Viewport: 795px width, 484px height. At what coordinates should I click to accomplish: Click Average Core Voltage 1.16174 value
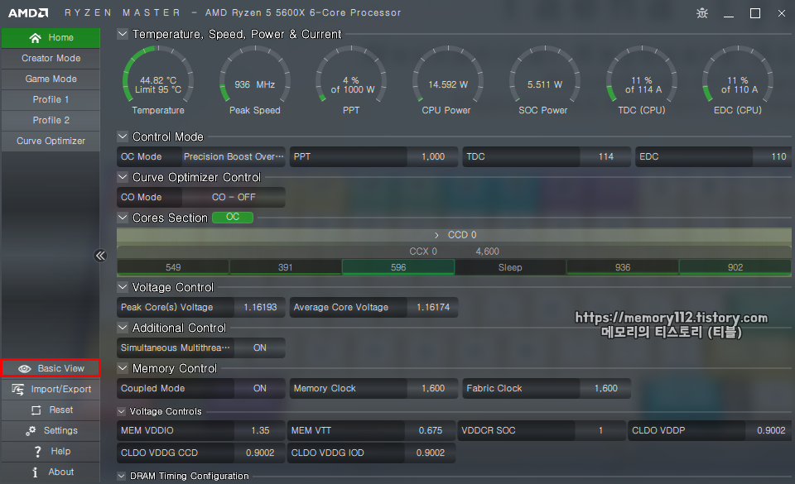coord(432,307)
